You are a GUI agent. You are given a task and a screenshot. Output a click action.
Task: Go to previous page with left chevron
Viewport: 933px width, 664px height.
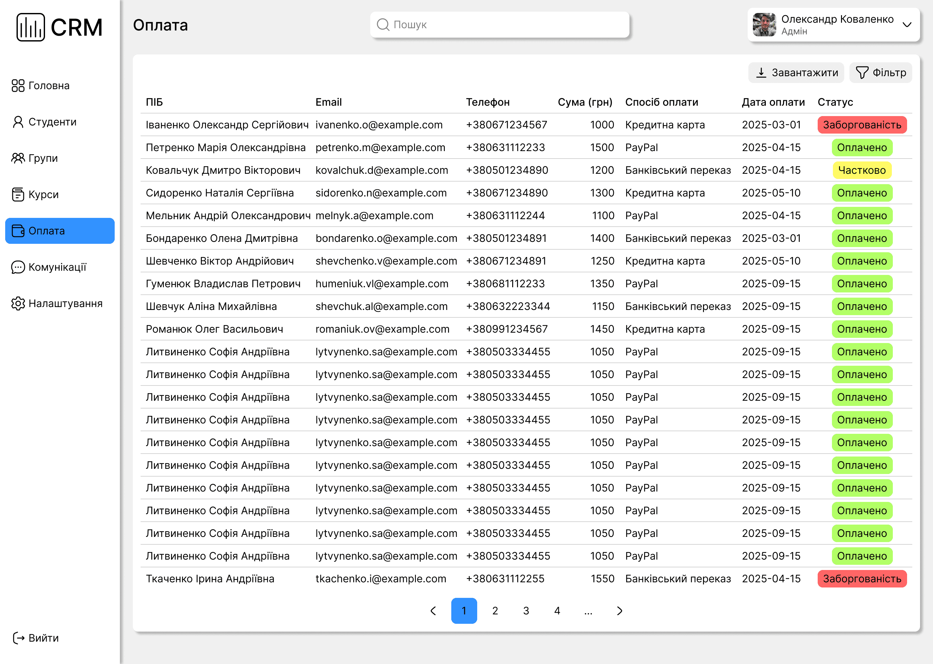tap(433, 611)
